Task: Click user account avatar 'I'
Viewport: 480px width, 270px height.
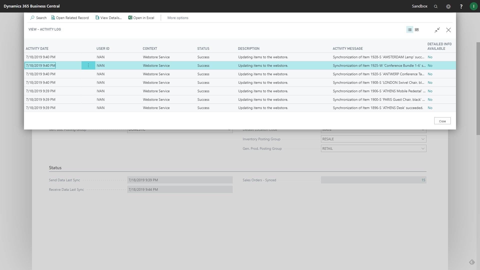Action: point(473,6)
